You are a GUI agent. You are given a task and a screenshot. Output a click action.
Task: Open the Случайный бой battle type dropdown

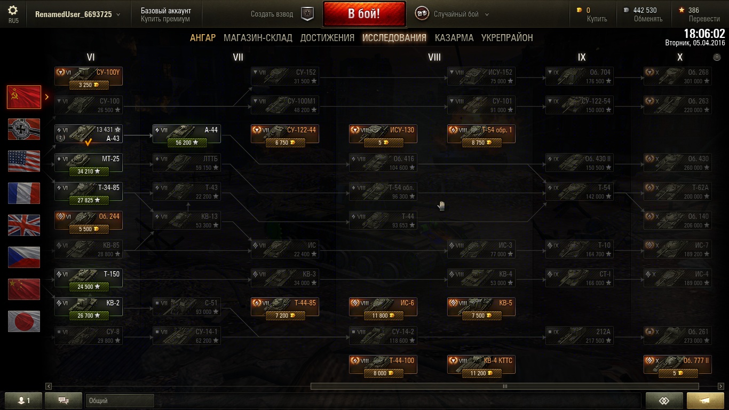(452, 14)
